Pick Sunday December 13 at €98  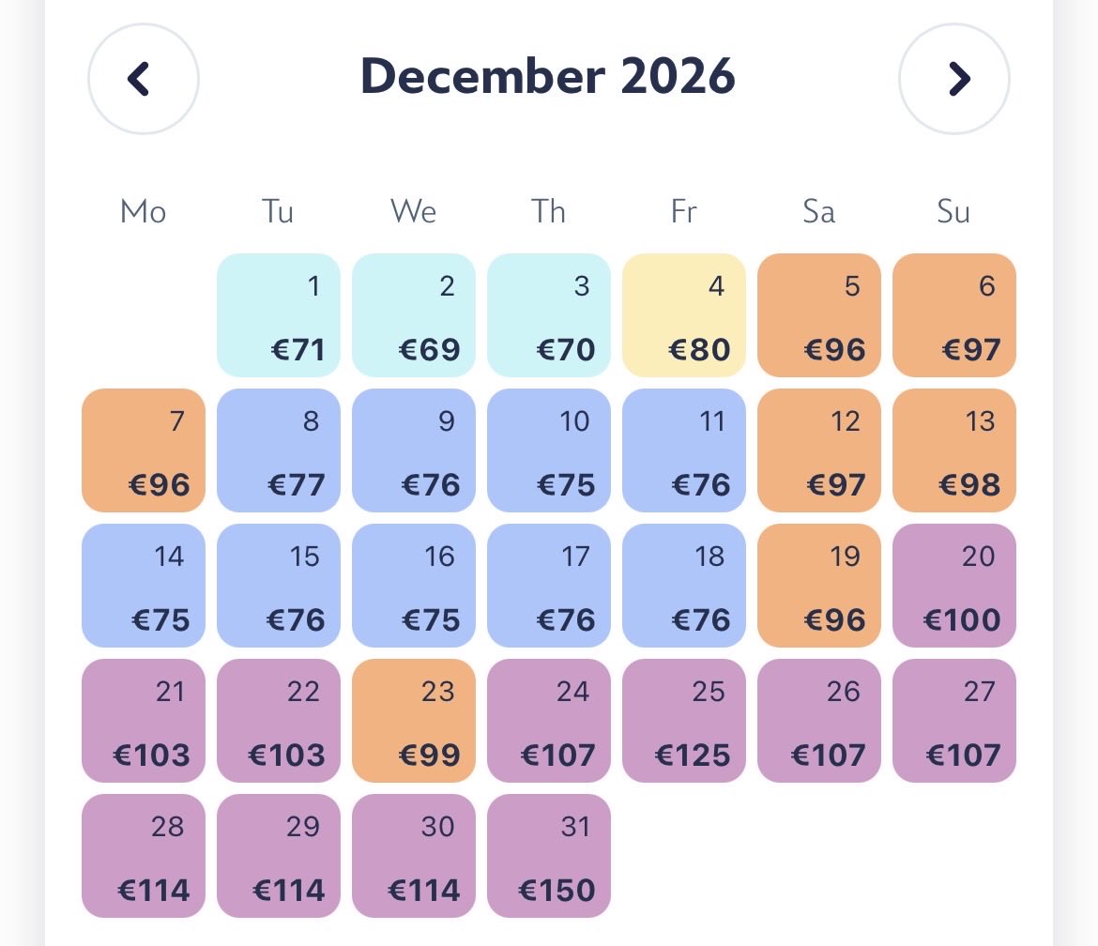click(x=954, y=450)
